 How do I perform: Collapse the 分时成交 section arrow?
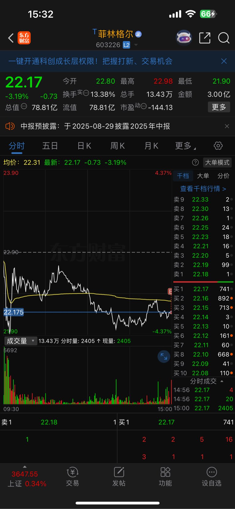coord(222,381)
